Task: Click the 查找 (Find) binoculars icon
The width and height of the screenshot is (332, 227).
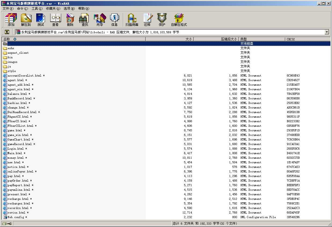Action: coord(85,20)
